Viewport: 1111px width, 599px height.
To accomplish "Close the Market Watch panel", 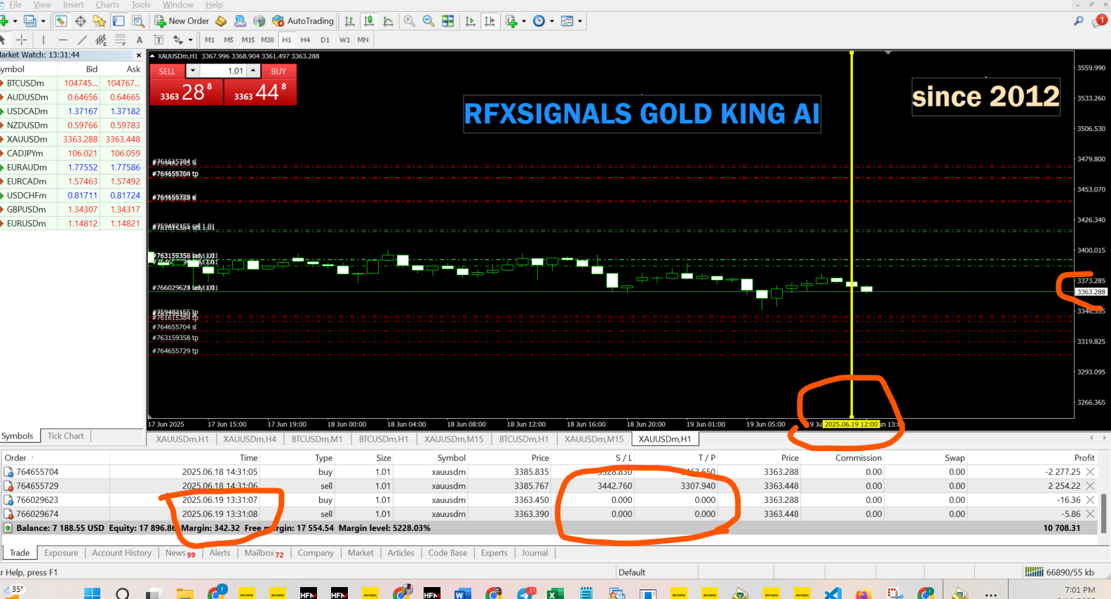I will [139, 55].
